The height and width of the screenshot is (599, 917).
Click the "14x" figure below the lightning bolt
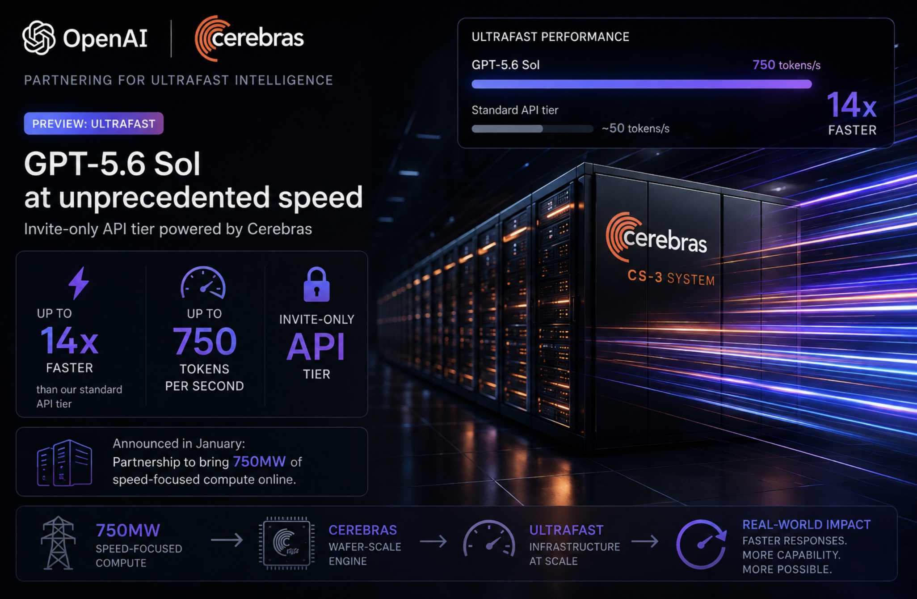[x=69, y=341]
